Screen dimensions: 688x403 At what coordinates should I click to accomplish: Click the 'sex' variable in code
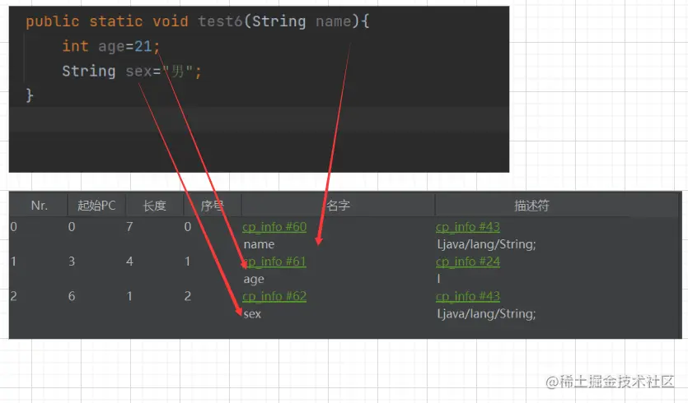(138, 71)
